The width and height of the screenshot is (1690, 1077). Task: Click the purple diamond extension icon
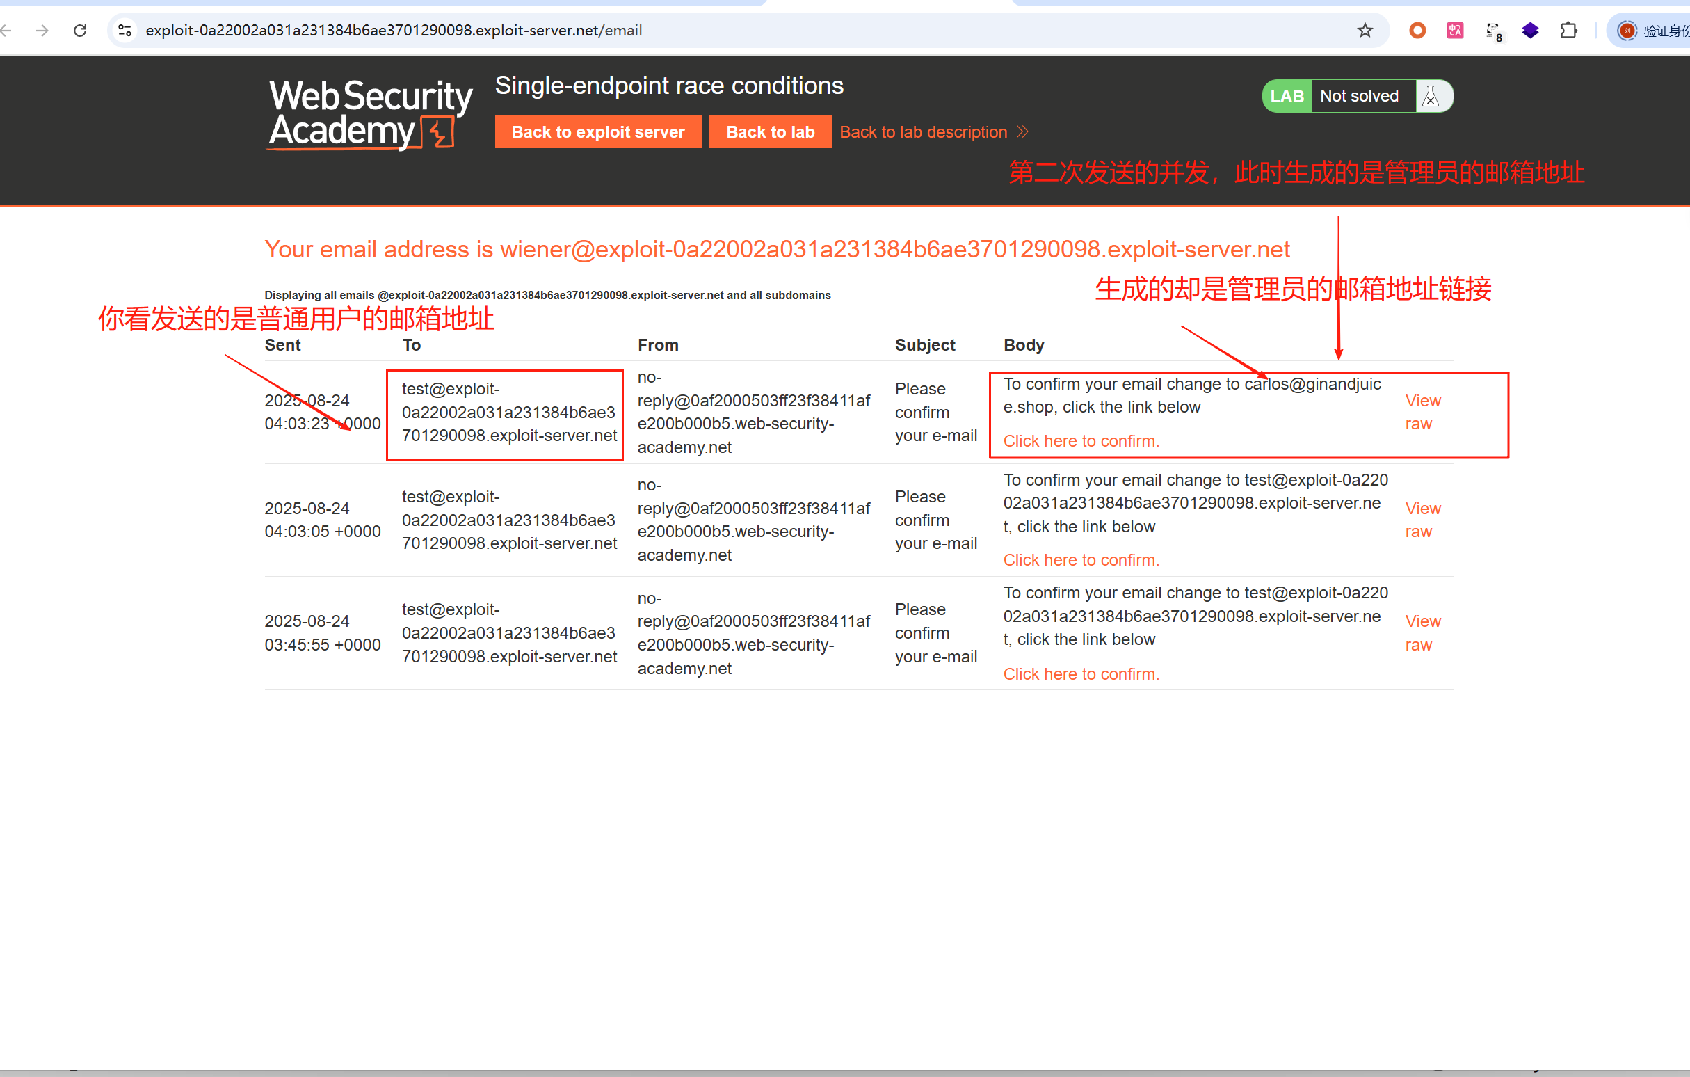[x=1530, y=30]
